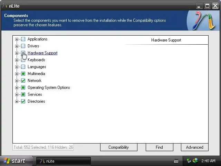Expand the Languages tree node

coord(17,67)
